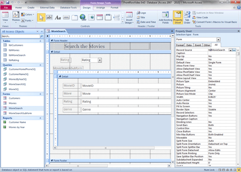Select the Web Browser control
The width and height of the screenshot is (241, 172).
(x=91, y=18)
